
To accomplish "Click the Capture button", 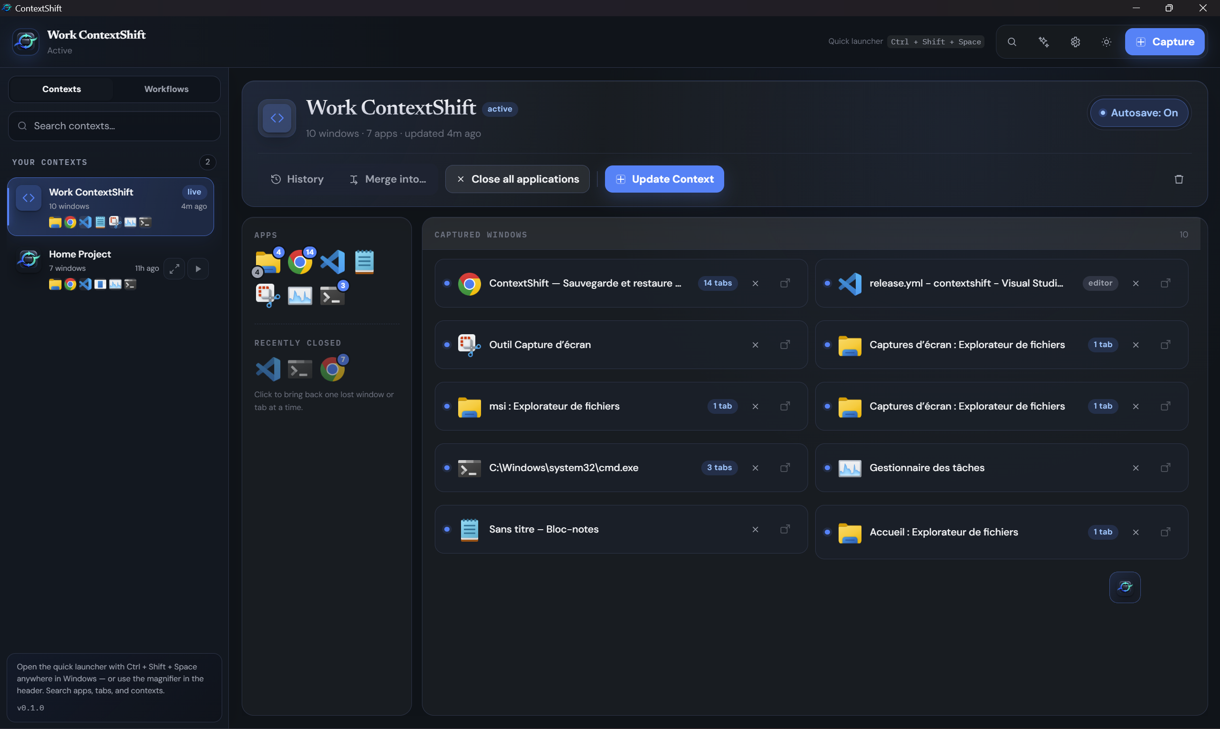I will [x=1165, y=42].
